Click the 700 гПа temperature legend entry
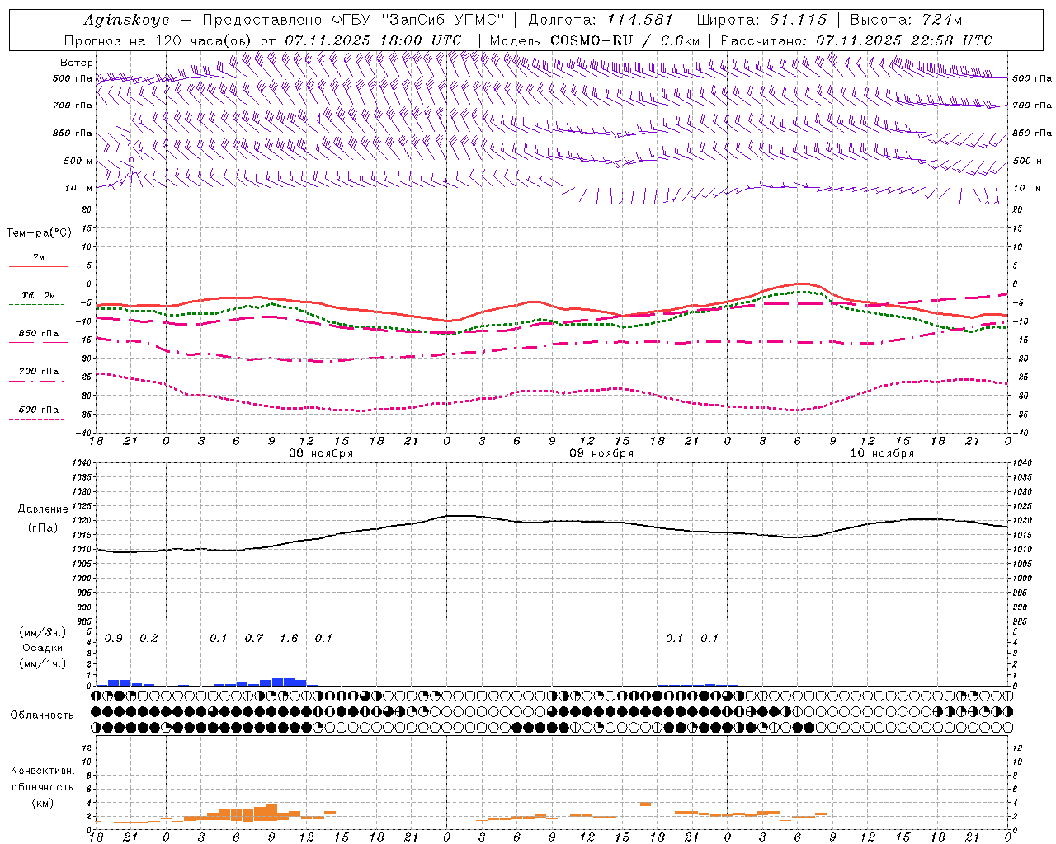This screenshot has height=844, width=1056. click(x=38, y=372)
